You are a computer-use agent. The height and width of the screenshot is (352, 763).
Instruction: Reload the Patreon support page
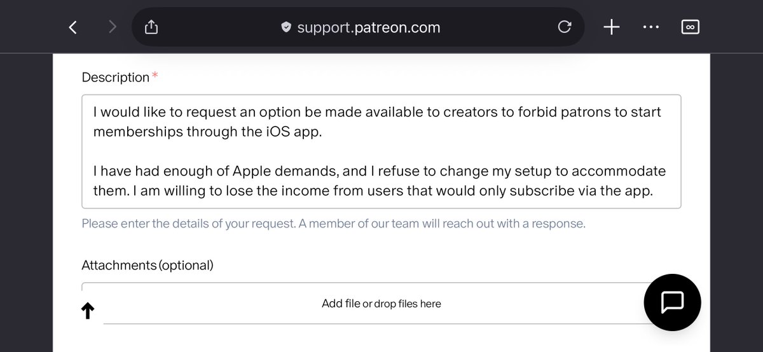(x=564, y=27)
